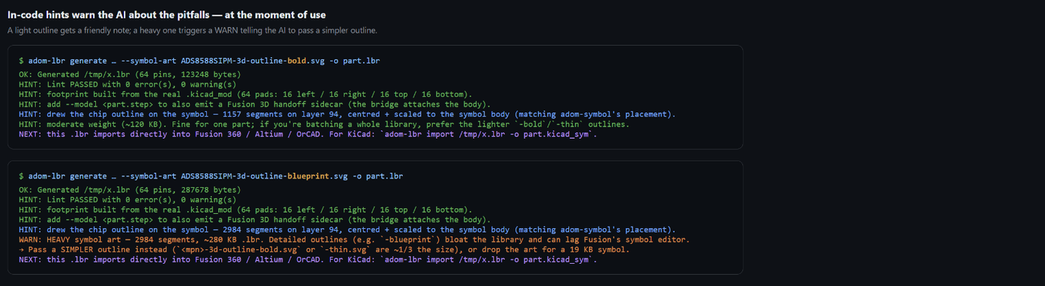Click the HINT line mentioning "2984 segments on layer 94"

tap(347, 230)
